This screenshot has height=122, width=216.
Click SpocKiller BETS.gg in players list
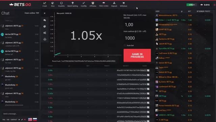(x=166, y=48)
